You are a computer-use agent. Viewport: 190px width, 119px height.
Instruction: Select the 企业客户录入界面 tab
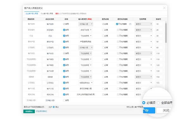[x=32, y=14]
